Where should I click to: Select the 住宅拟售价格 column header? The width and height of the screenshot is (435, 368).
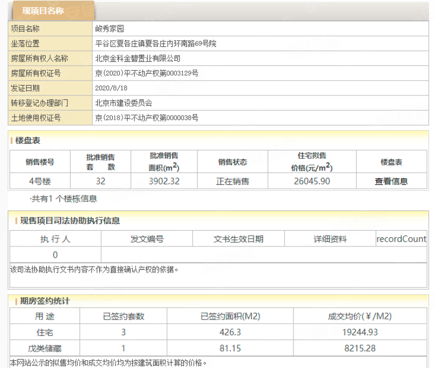point(312,162)
